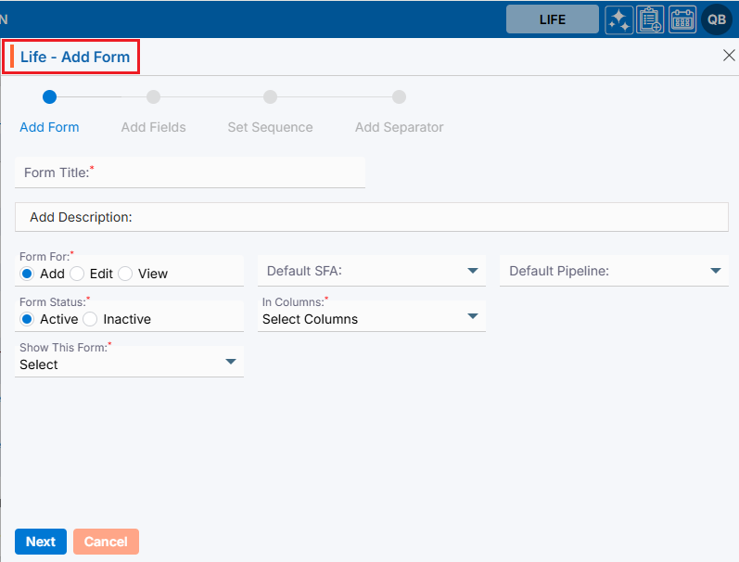Click the Form Title input field

tap(190, 172)
